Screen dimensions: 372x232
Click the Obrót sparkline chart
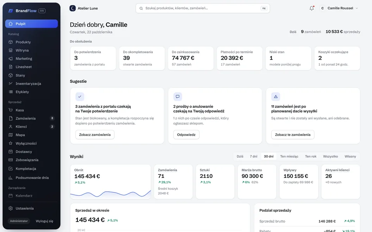click(x=110, y=194)
